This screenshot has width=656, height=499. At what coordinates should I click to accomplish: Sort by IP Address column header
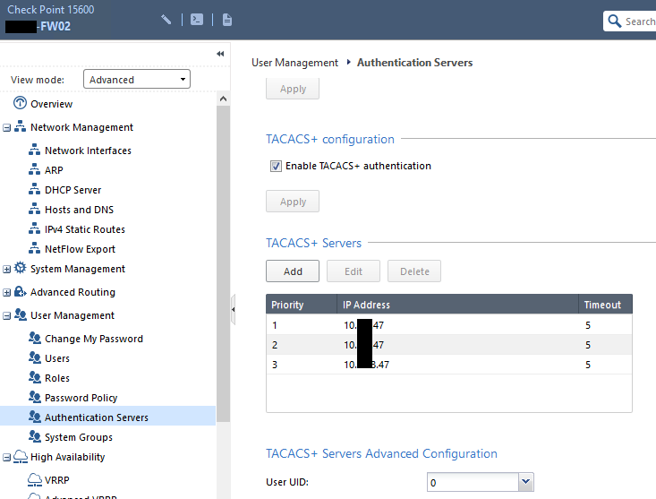pyautogui.click(x=457, y=305)
